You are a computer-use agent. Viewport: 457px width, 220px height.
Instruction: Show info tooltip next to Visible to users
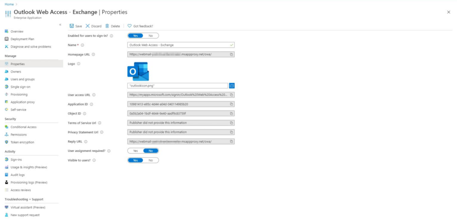click(94, 160)
